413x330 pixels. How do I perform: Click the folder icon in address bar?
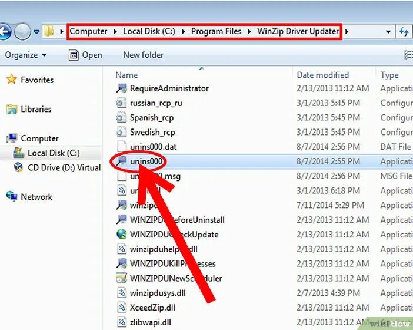tap(49, 31)
